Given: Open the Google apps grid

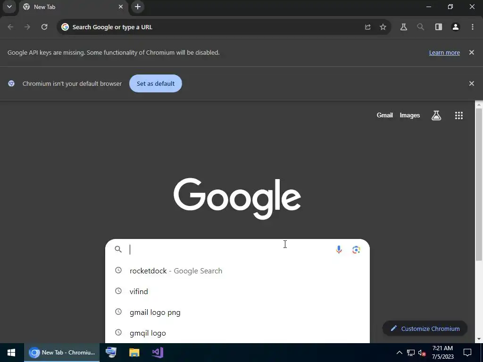Looking at the screenshot, I should 458,115.
